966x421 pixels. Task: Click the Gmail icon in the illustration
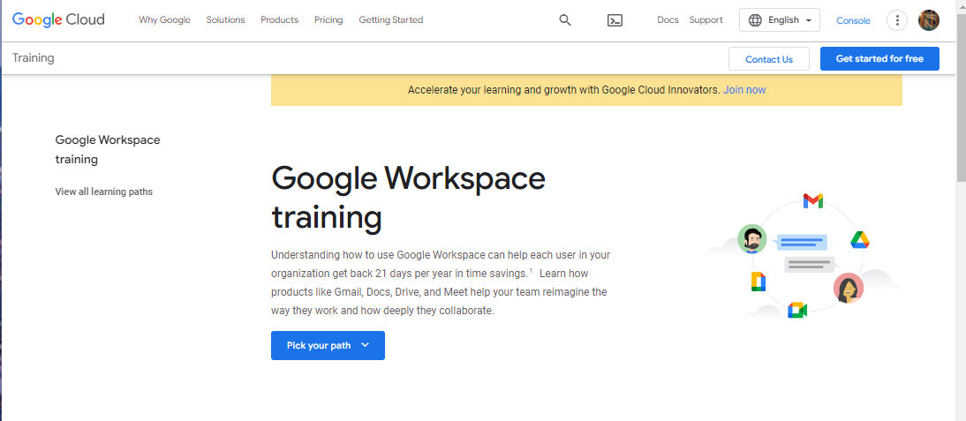coord(812,200)
